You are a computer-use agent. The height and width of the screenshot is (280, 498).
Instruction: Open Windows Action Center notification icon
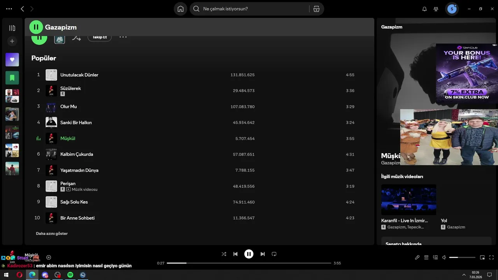click(489, 275)
